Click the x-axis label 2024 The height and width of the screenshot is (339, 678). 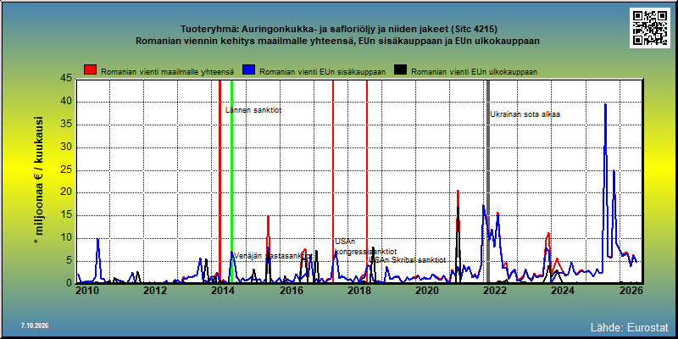(563, 291)
